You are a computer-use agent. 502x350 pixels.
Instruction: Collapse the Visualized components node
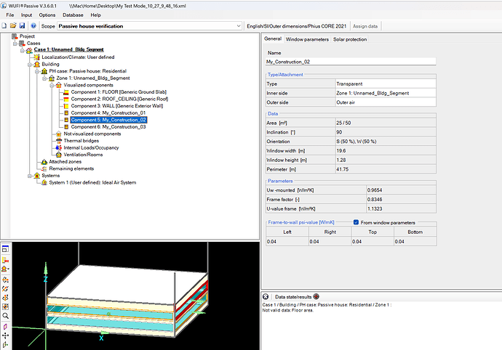click(x=52, y=86)
